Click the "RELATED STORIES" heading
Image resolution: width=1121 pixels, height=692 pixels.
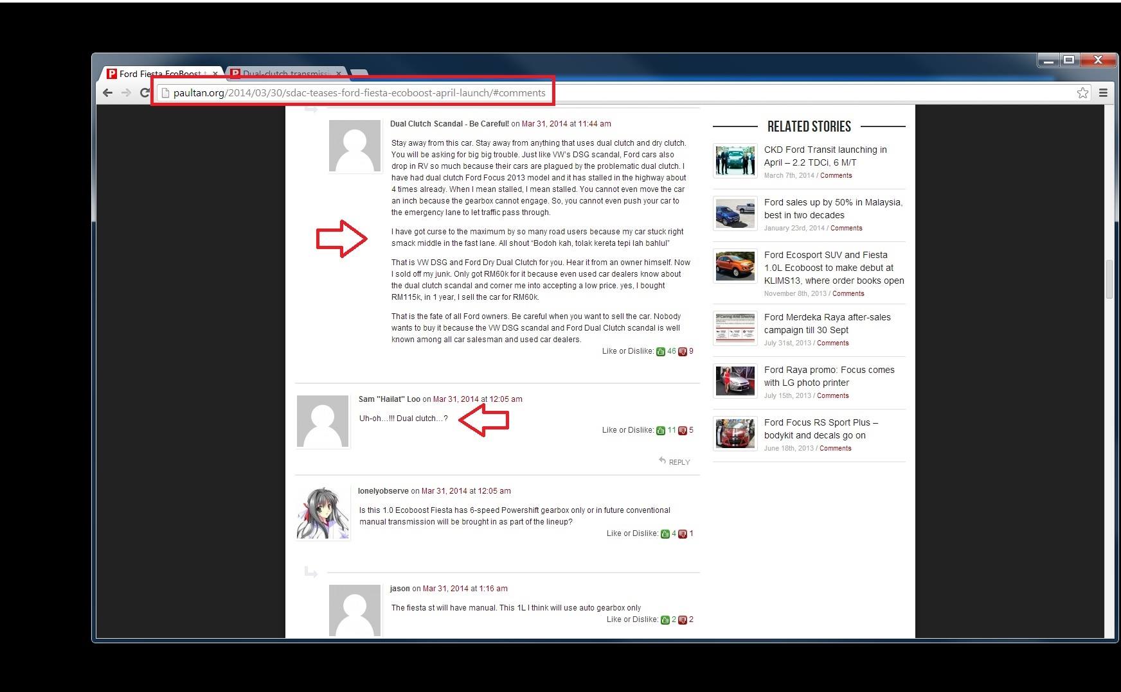click(809, 126)
